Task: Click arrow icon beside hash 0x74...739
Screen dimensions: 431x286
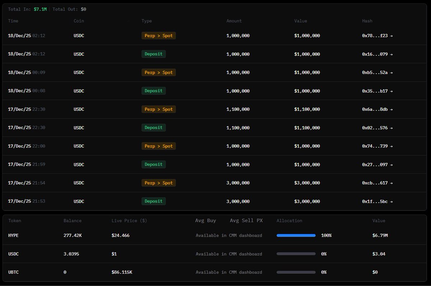Action: tap(391, 146)
